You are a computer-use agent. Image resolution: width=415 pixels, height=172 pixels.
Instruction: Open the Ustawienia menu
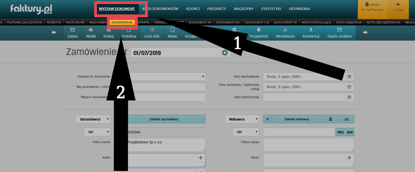click(x=299, y=9)
